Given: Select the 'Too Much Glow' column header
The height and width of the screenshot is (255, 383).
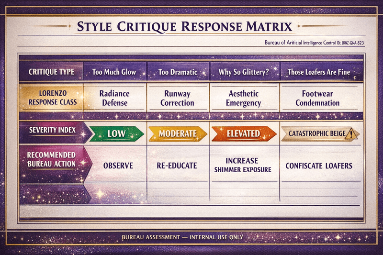Looking at the screenshot, I should pyautogui.click(x=114, y=72).
